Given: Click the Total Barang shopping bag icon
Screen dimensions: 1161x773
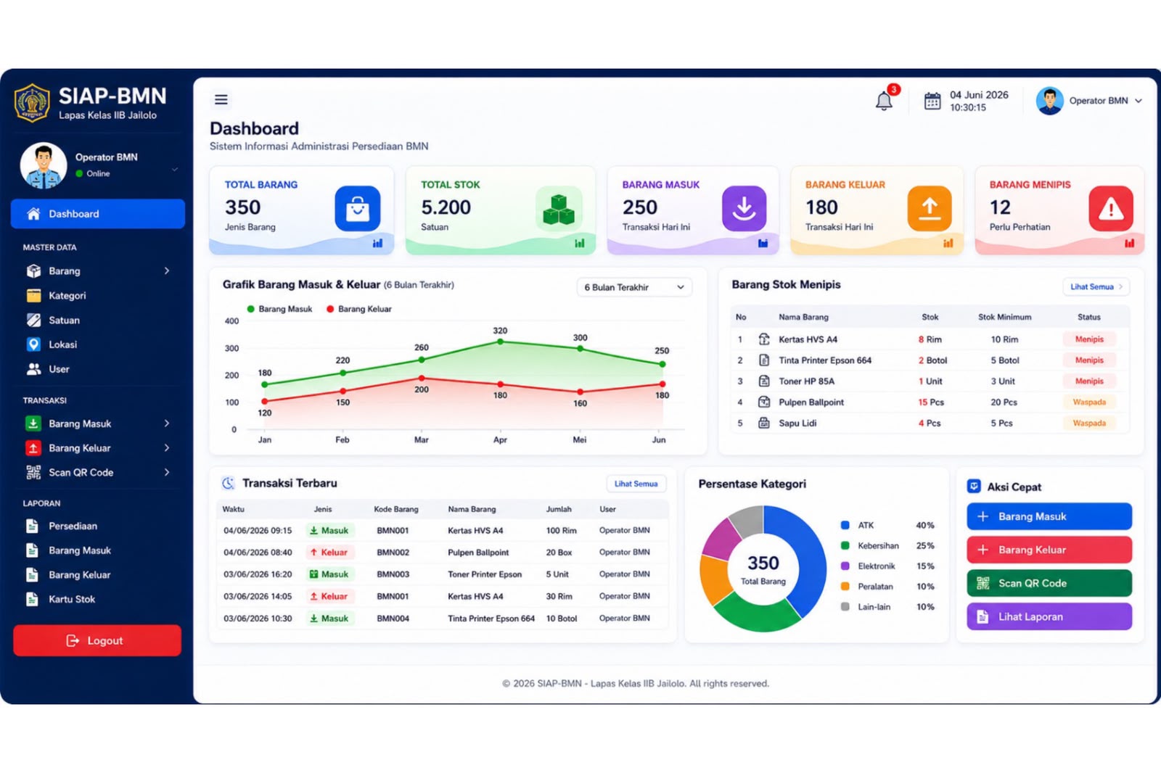Looking at the screenshot, I should point(358,209).
